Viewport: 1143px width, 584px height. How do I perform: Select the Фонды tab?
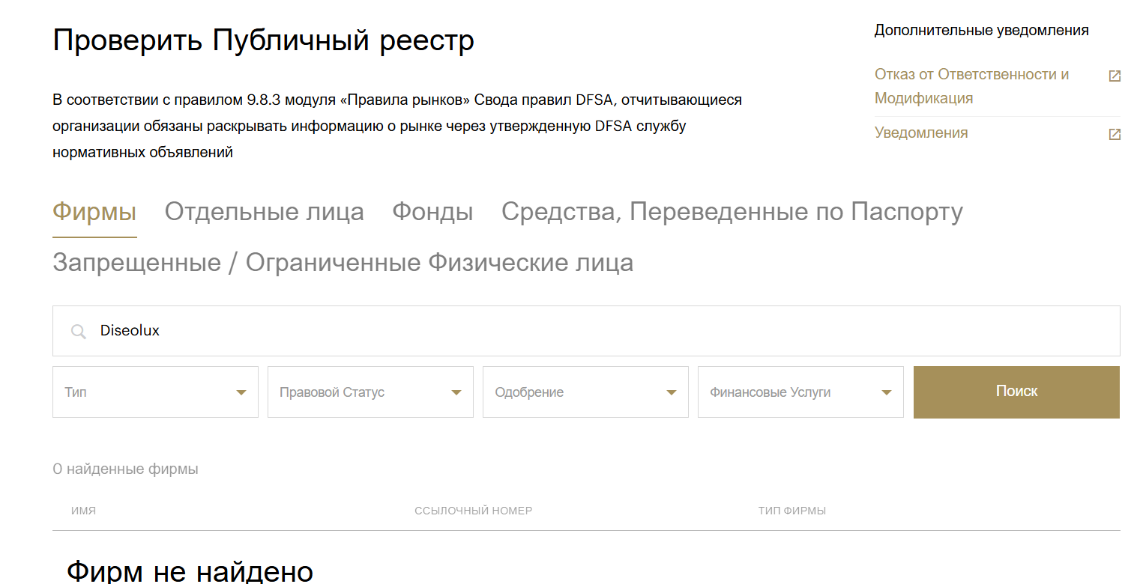pos(432,212)
